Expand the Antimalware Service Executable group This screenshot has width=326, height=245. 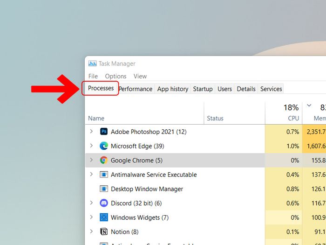91,174
